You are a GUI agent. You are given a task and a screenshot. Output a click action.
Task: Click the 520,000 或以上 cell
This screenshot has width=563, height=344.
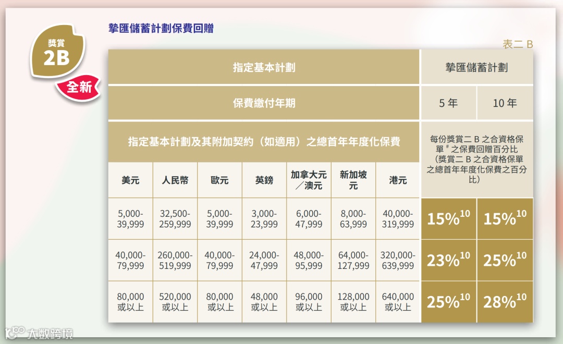(175, 302)
